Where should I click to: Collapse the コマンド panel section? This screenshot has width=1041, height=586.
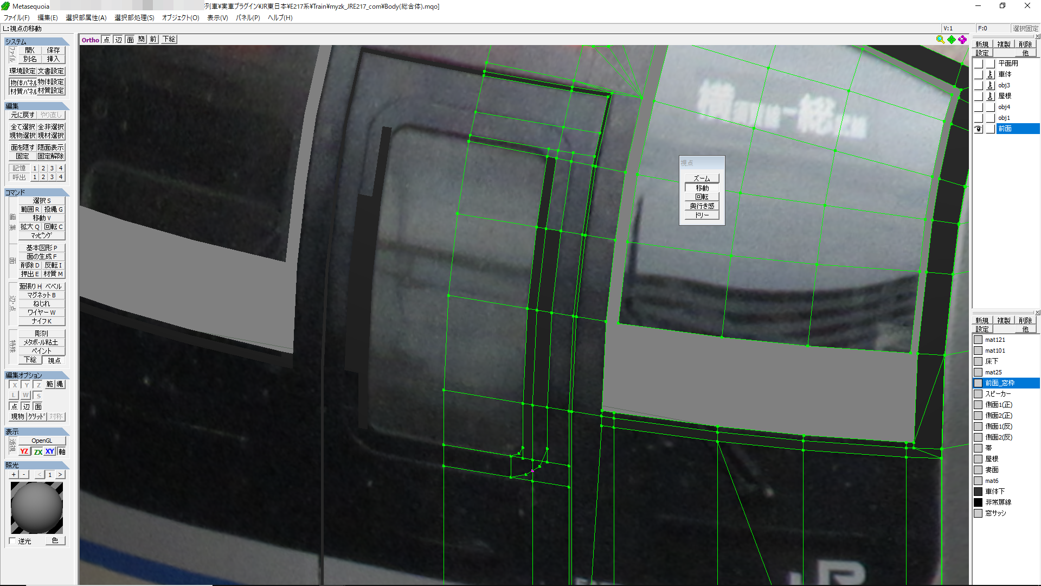pyautogui.click(x=37, y=193)
